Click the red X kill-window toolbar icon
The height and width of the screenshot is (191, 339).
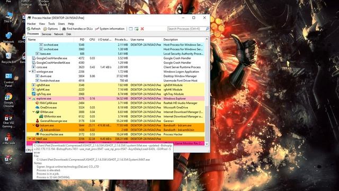point(142,29)
